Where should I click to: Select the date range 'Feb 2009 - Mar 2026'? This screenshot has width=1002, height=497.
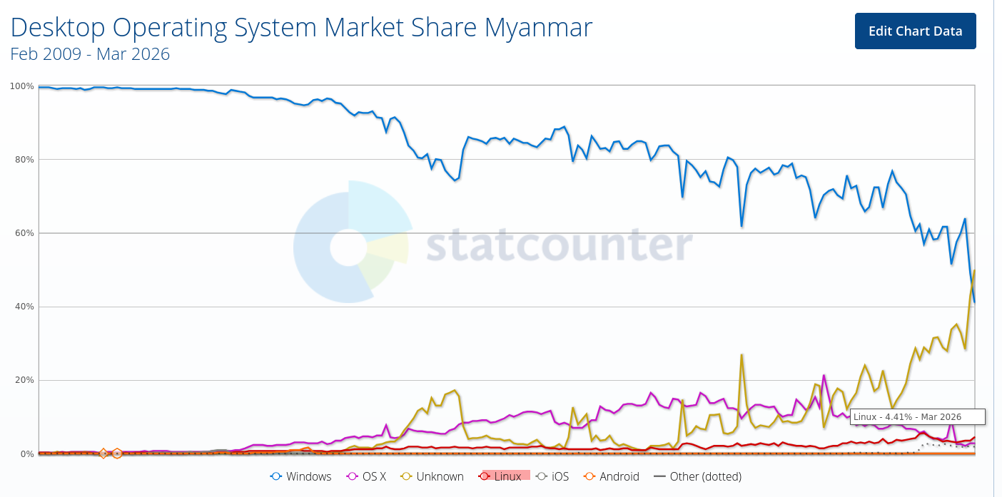point(90,54)
